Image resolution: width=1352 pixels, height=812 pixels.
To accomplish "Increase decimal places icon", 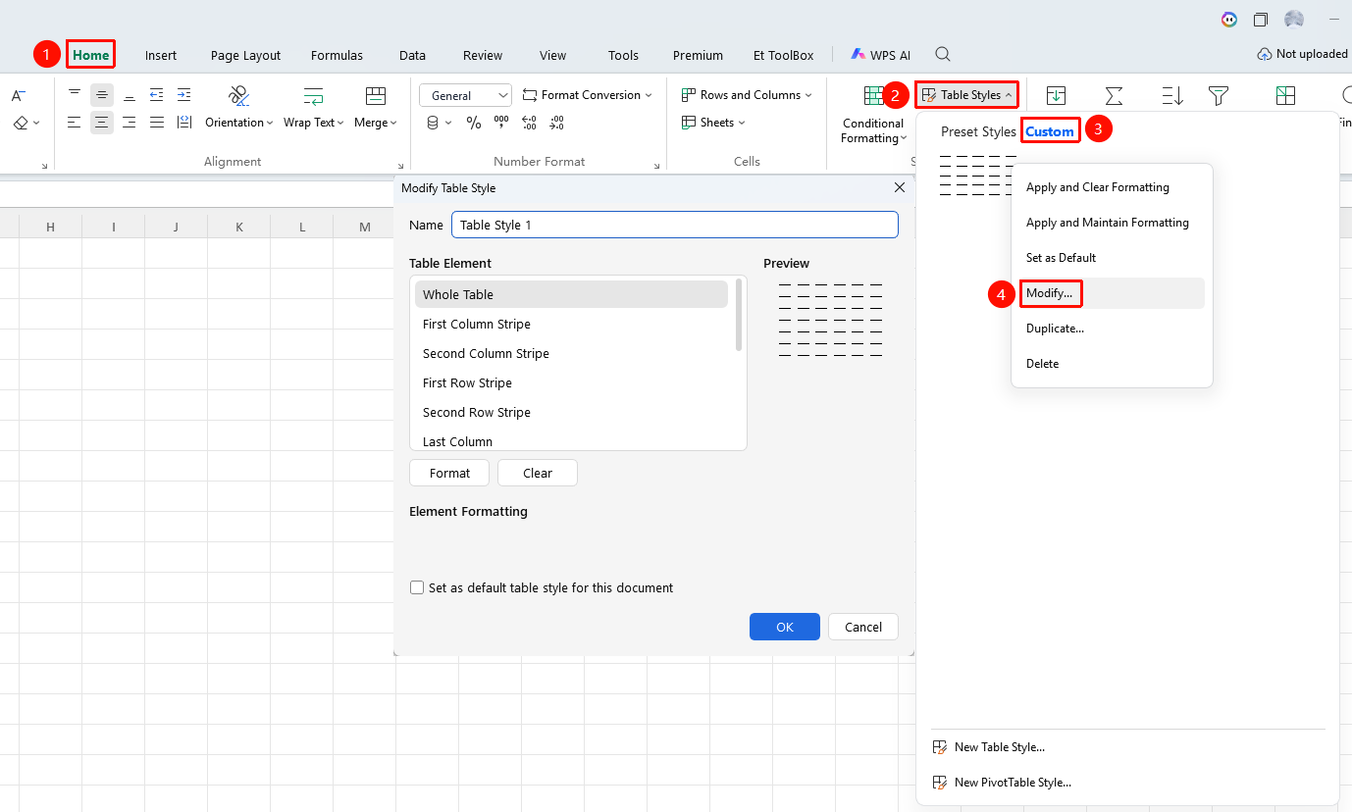I will pyautogui.click(x=529, y=123).
